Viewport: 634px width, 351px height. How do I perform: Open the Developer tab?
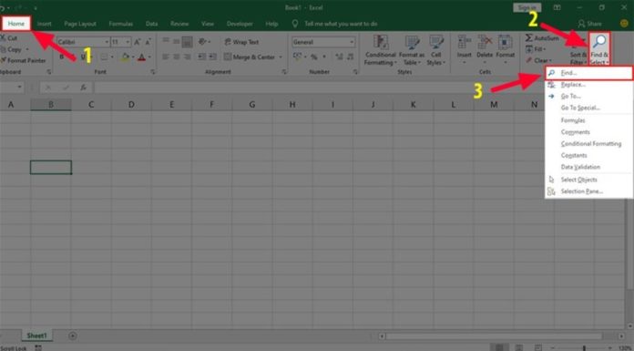[x=240, y=24]
